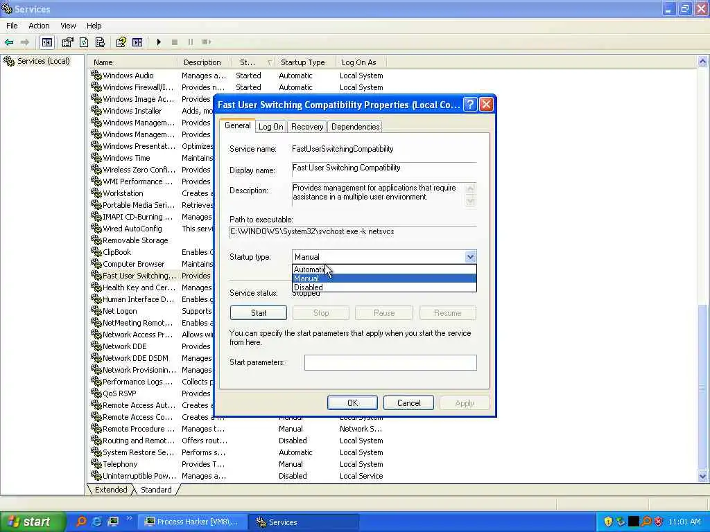Image resolution: width=710 pixels, height=532 pixels.
Task: Launch Internet Explorer from quick launch
Action: 97,522
